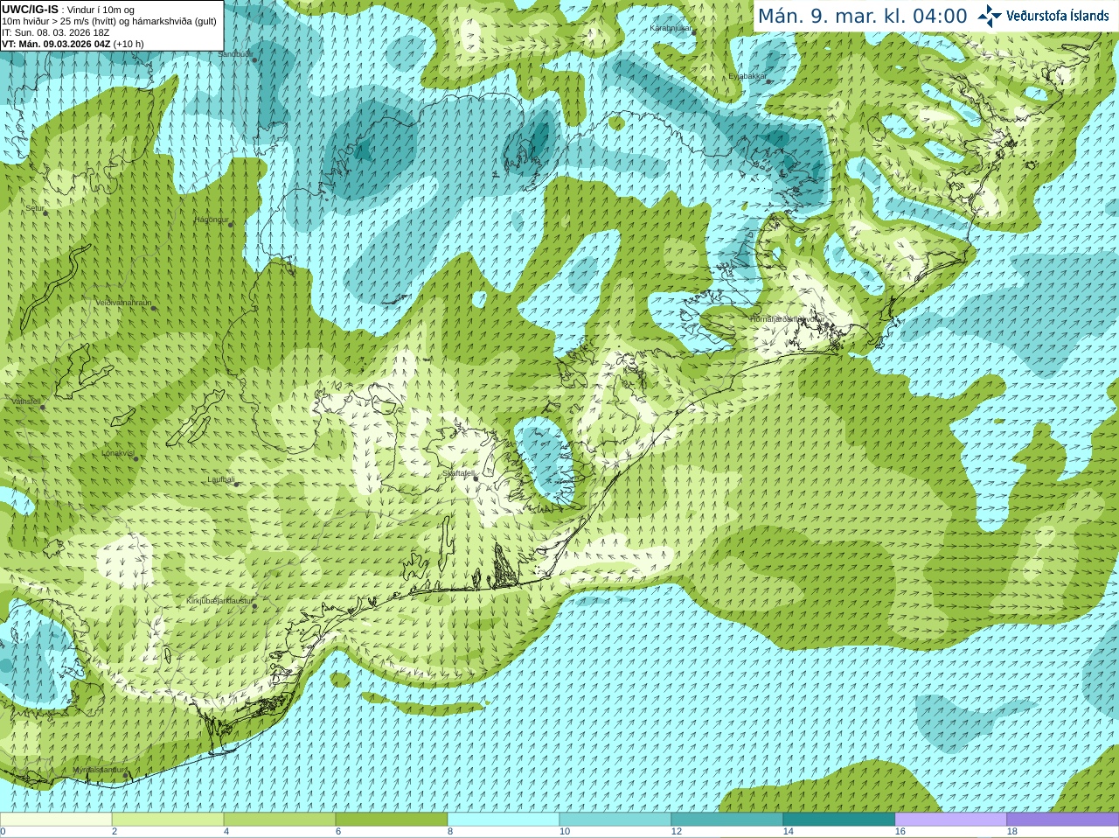The width and height of the screenshot is (1119, 838).
Task: Click the above 18 m/s purple legend swatch
Action: pyautogui.click(x=1063, y=820)
